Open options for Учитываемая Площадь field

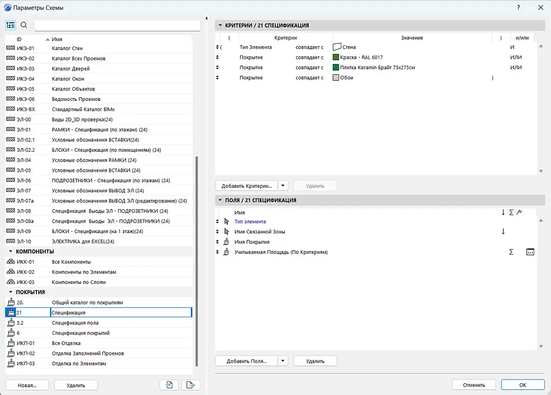pyautogui.click(x=530, y=252)
